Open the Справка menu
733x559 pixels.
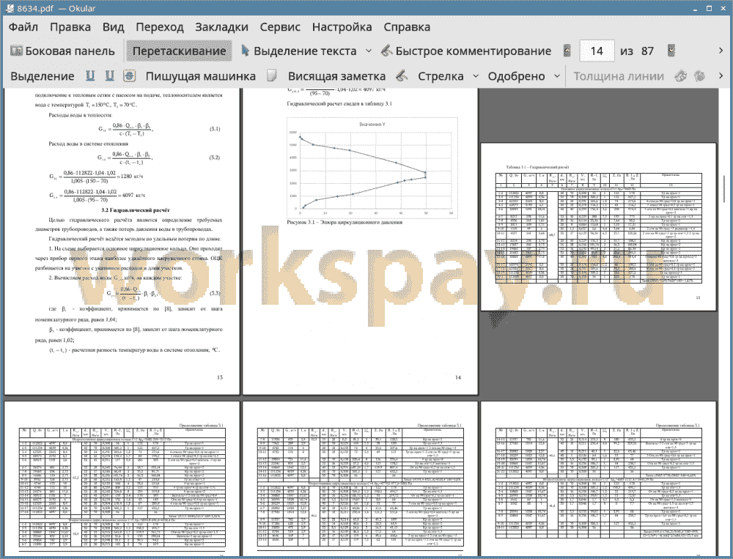[407, 27]
